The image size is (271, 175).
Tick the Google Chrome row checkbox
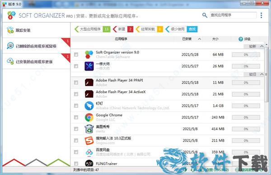coord(76,118)
